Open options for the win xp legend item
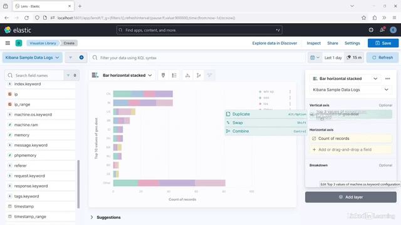This screenshot has width=401, height=225. [290, 92]
